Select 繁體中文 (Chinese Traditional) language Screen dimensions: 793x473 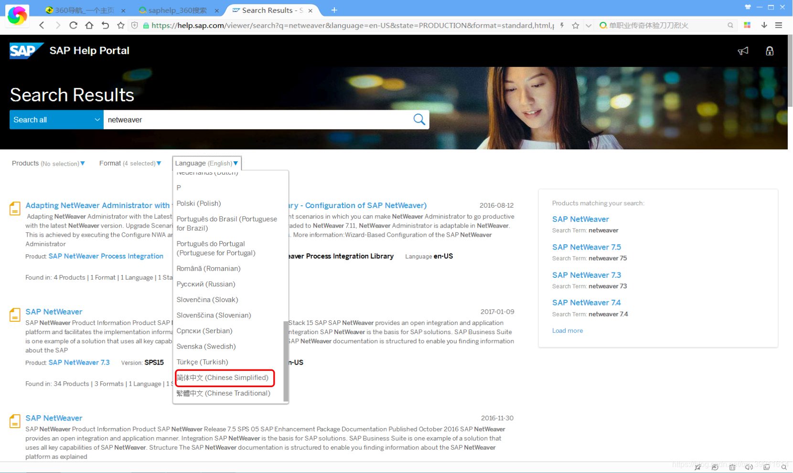223,393
